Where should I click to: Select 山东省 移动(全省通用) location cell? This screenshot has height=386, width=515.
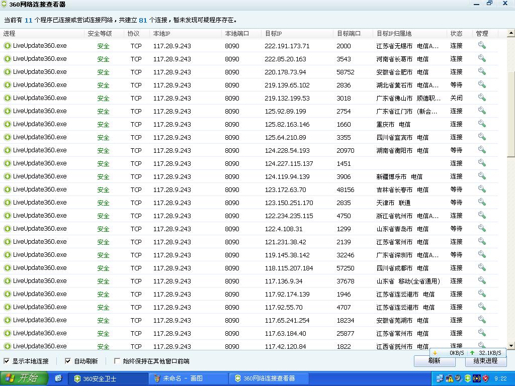point(408,281)
